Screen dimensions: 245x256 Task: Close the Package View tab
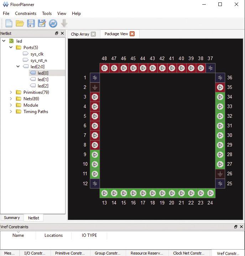coord(132,34)
